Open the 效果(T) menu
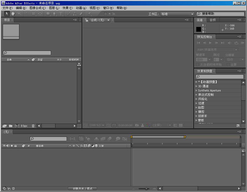 click(67, 8)
